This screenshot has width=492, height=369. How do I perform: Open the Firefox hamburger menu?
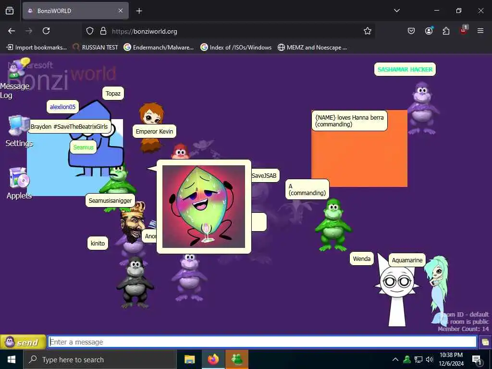pyautogui.click(x=480, y=31)
